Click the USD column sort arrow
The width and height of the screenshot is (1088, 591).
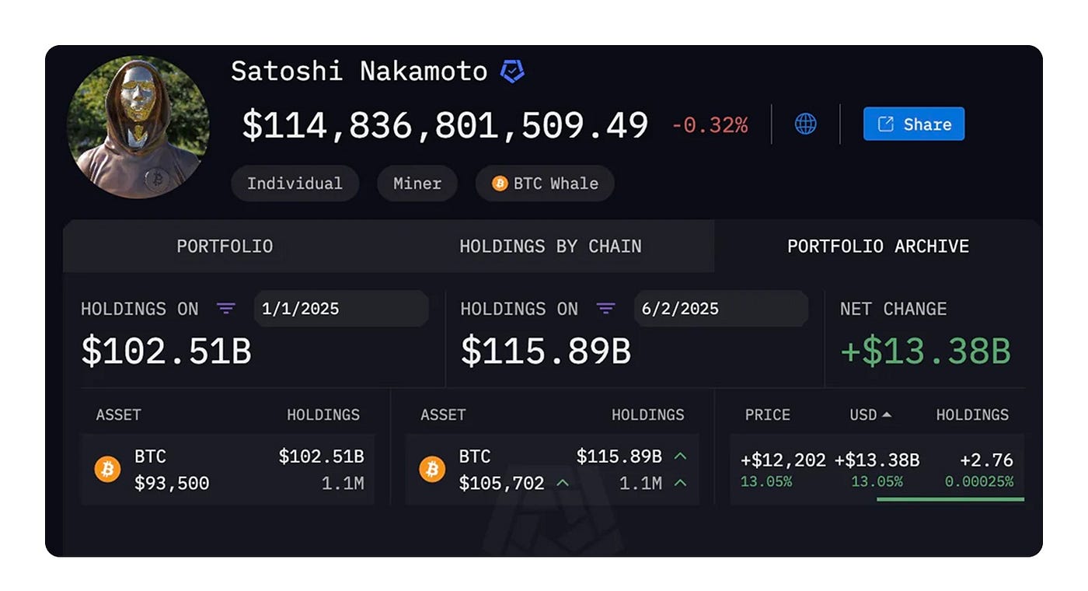click(x=887, y=416)
